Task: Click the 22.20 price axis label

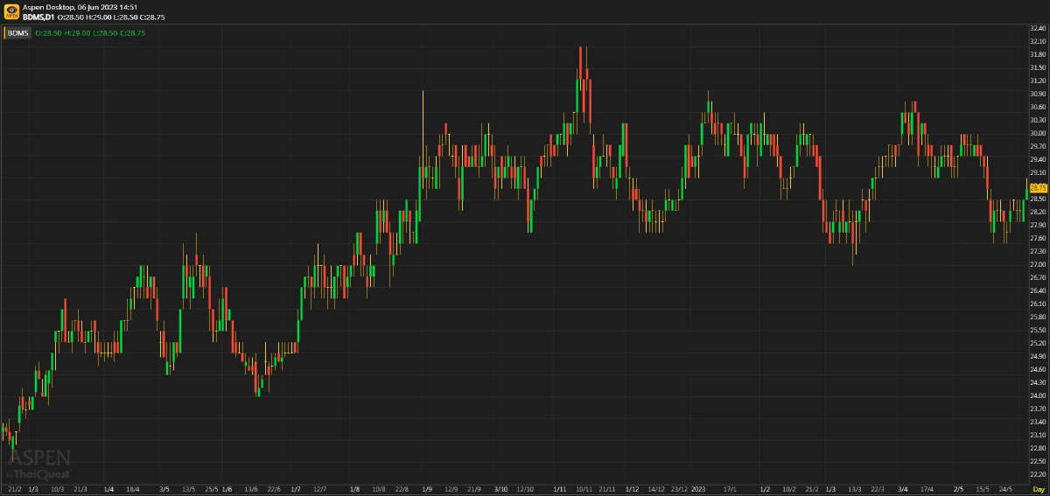Action: click(1039, 474)
